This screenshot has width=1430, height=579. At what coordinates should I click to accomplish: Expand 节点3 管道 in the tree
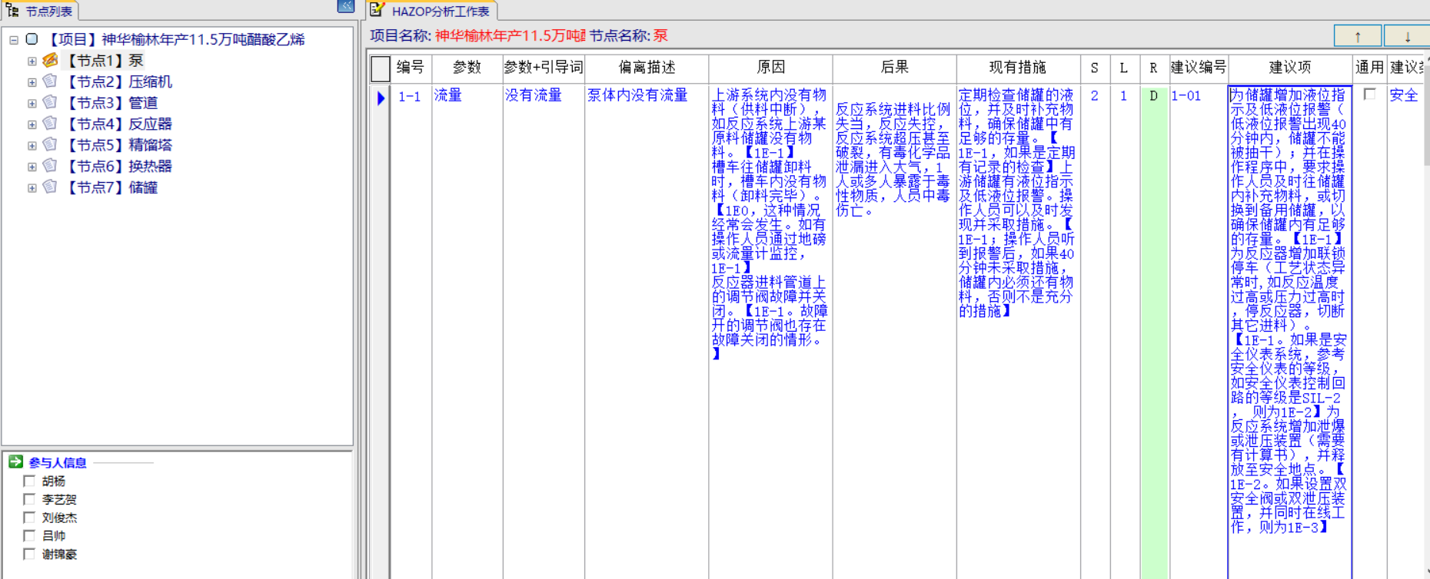tap(32, 104)
